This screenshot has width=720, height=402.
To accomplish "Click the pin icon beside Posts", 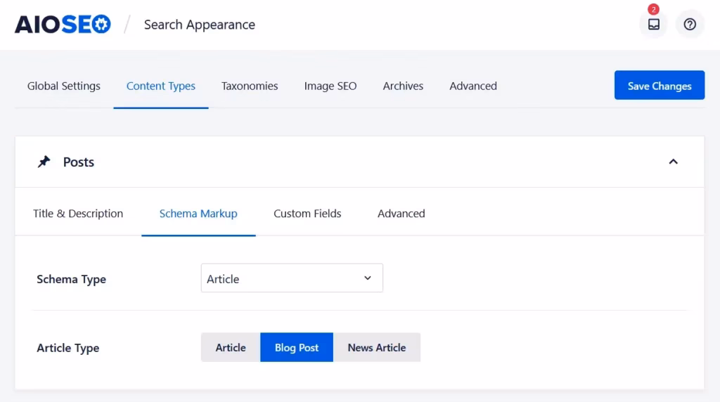I will 44,162.
